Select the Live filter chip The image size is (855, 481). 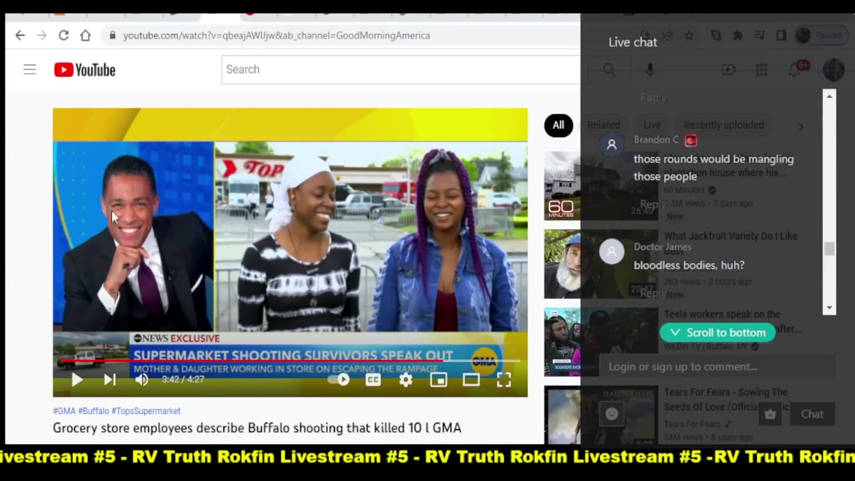click(652, 125)
